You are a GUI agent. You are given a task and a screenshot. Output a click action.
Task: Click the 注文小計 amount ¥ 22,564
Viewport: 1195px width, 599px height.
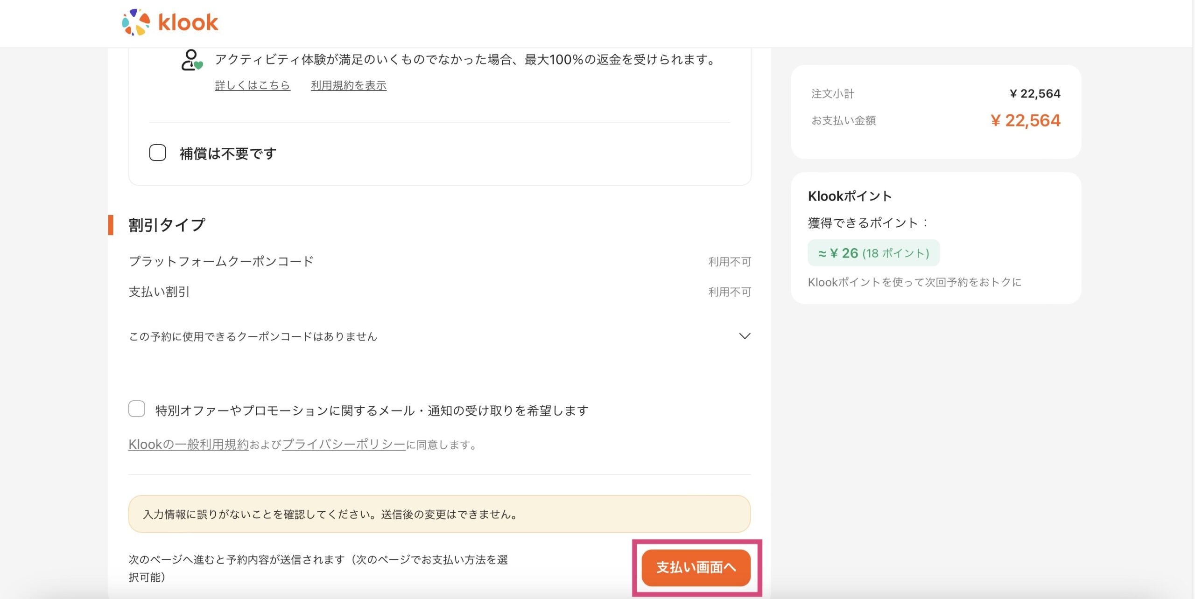coord(1035,94)
